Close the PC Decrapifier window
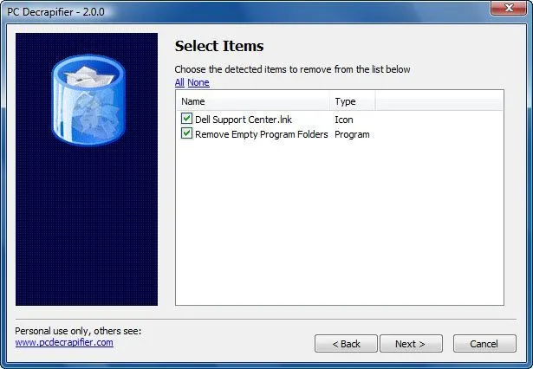Screen dimensions: 533x369 coord(509,8)
